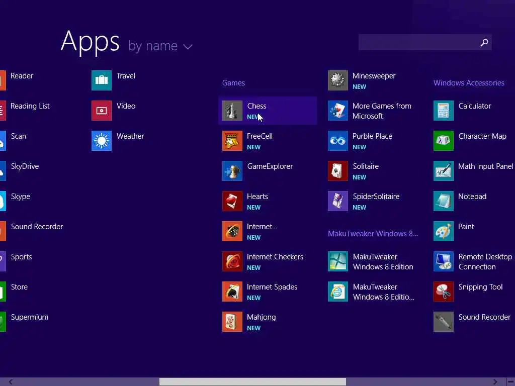This screenshot has height=386, width=515.
Task: Launch the Calculator icon
Action: (x=444, y=111)
